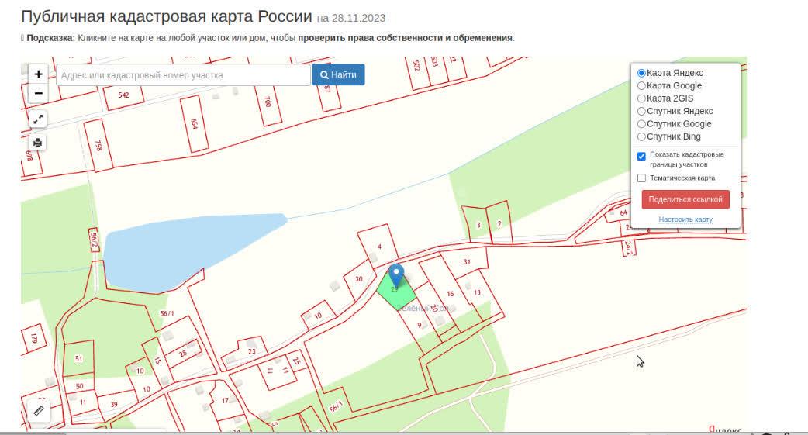The width and height of the screenshot is (808, 435).
Task: Click parcel number 17 on map
Action: [x=225, y=400]
